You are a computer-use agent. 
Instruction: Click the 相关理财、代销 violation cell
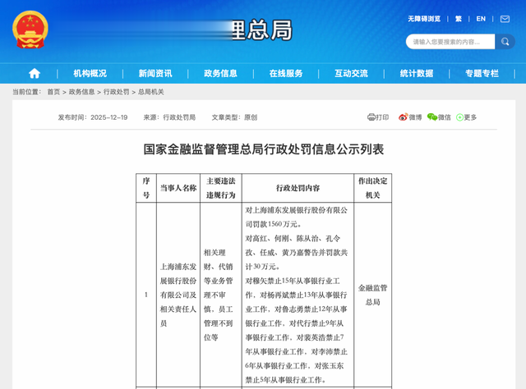point(221,295)
